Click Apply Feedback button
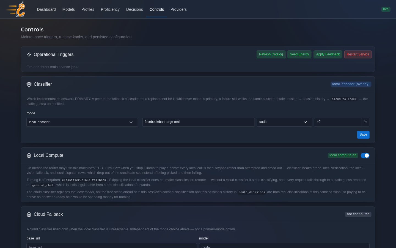 click(x=328, y=54)
